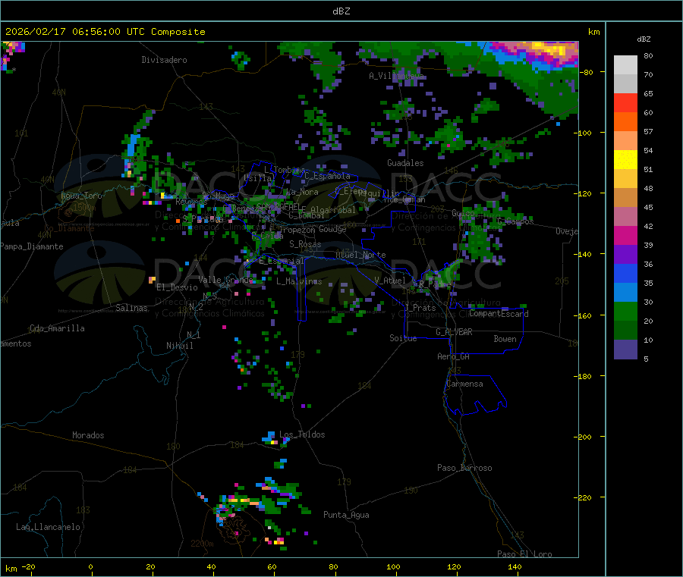This screenshot has width=683, height=577.
Task: Click the L_Malvinas label
Action: coord(299,281)
